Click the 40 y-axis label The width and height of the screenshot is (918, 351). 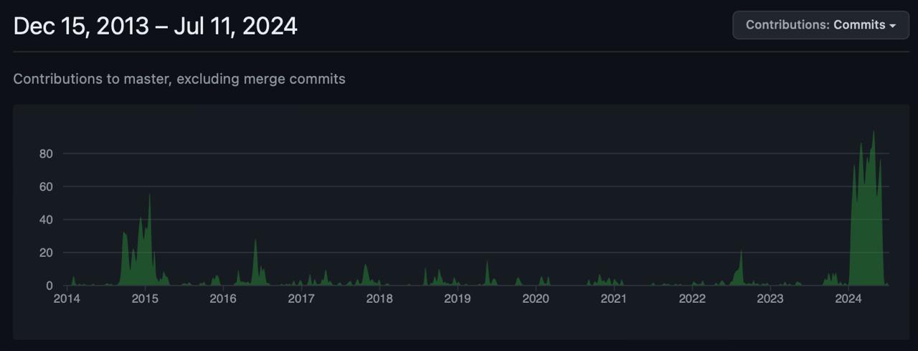tap(46, 220)
